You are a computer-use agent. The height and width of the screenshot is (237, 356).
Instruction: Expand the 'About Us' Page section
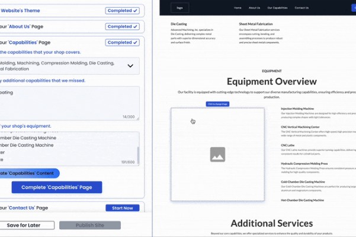(36, 27)
